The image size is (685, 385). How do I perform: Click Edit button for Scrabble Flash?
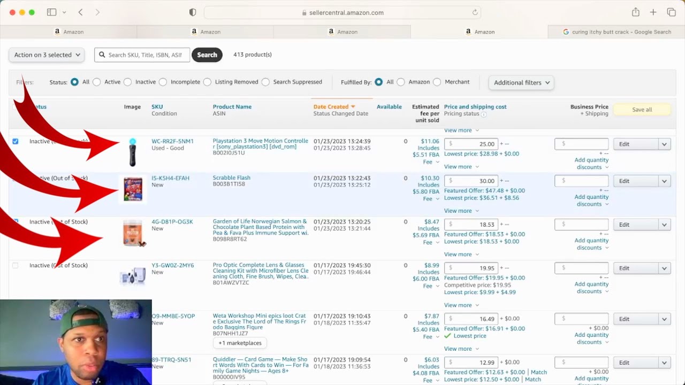click(x=636, y=181)
